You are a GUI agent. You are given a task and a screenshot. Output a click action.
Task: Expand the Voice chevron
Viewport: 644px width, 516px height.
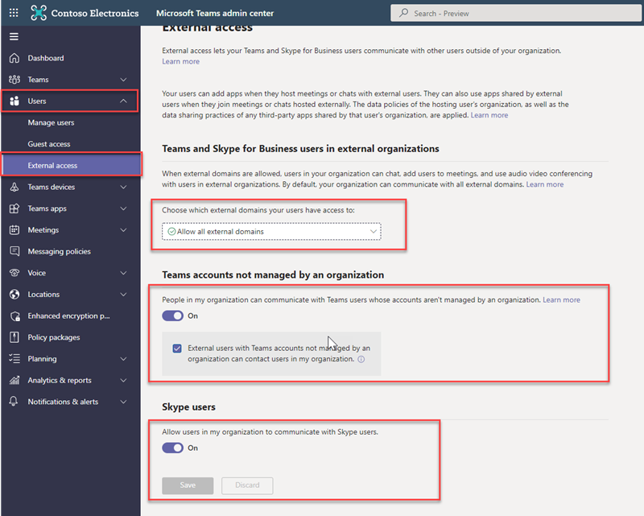pyautogui.click(x=123, y=273)
